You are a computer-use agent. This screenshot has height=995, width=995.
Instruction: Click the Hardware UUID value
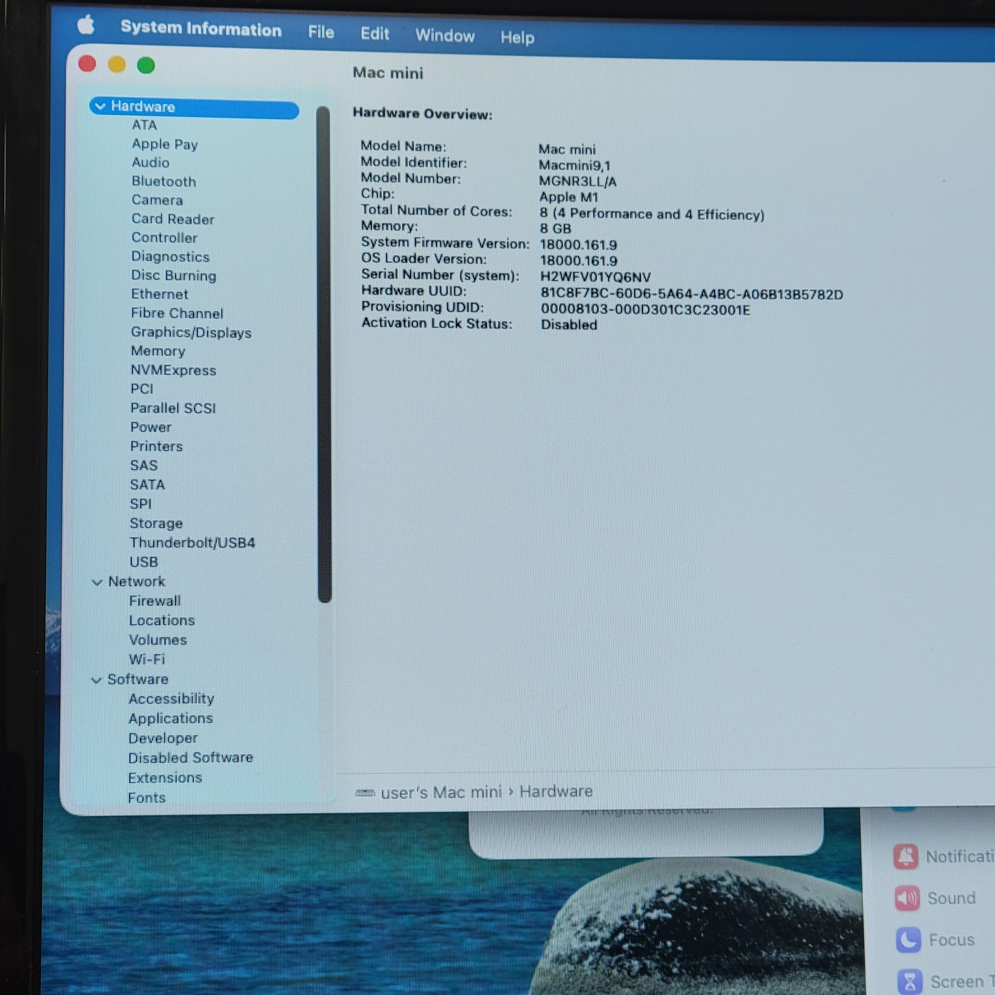click(691, 294)
